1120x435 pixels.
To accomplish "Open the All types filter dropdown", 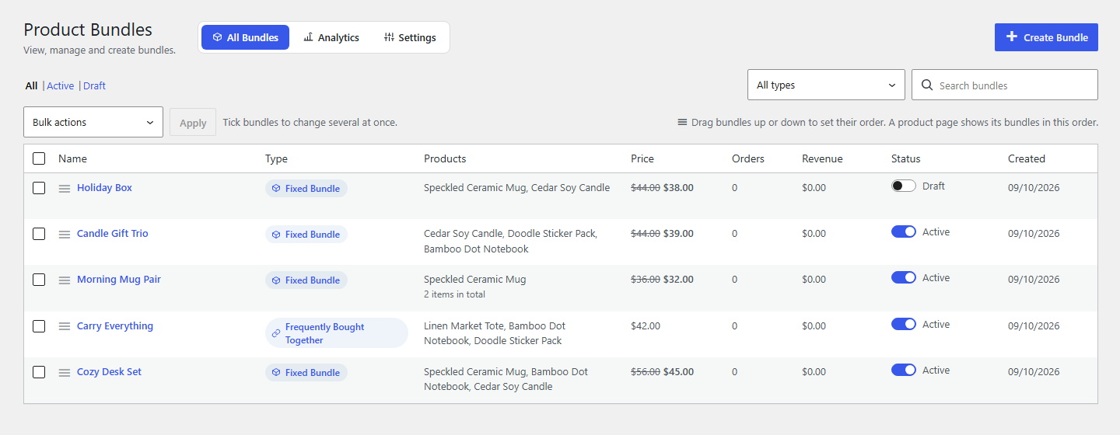I will click(826, 85).
